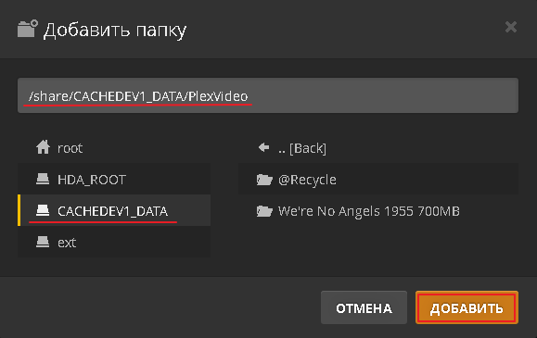The width and height of the screenshot is (537, 338).
Task: Select the CACHEDEV1_DATA drive label
Action: [x=112, y=211]
